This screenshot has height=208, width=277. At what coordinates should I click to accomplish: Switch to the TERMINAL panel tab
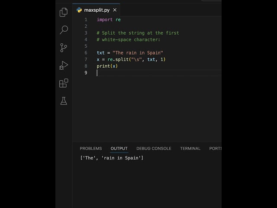190,148
